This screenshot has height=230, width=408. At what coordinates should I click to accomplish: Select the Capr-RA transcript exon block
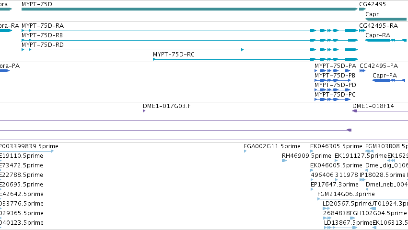point(378,40)
